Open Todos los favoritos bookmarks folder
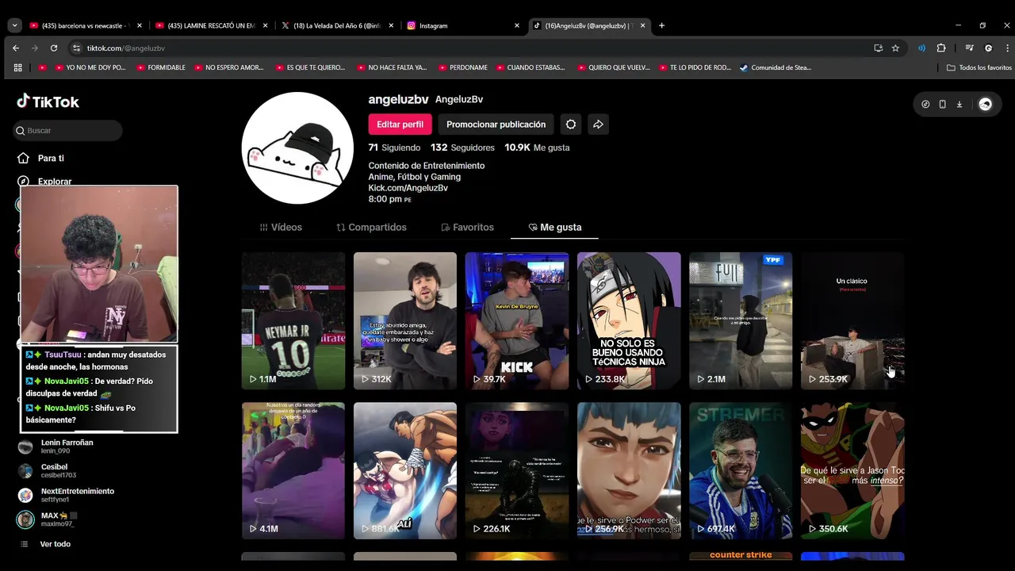 [x=979, y=67]
